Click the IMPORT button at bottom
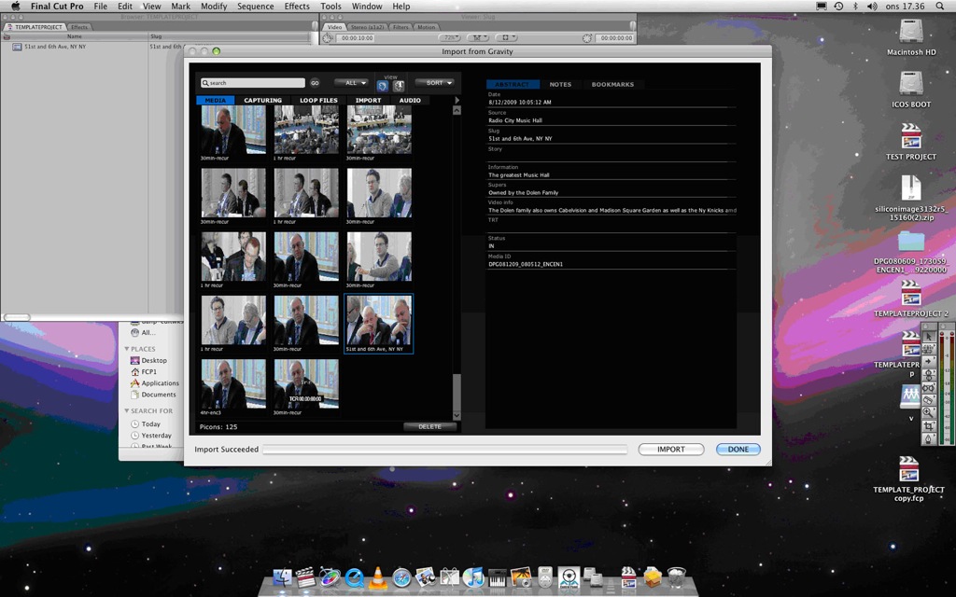 point(671,449)
